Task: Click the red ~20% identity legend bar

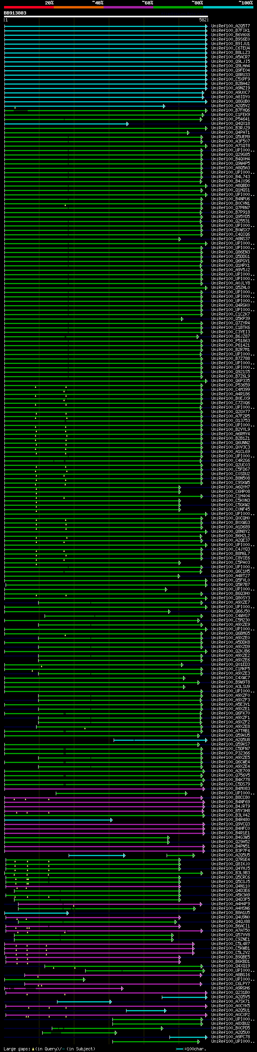Action: point(29,7)
